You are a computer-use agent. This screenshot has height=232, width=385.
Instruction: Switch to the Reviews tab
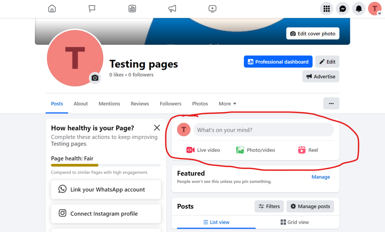click(x=140, y=104)
